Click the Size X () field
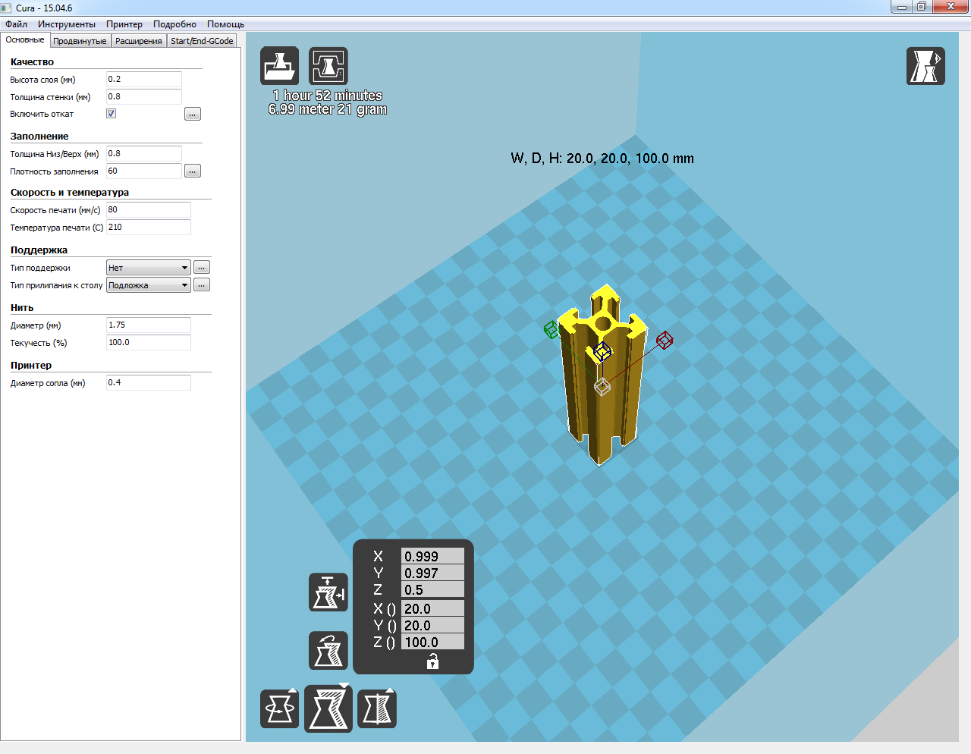 [432, 608]
